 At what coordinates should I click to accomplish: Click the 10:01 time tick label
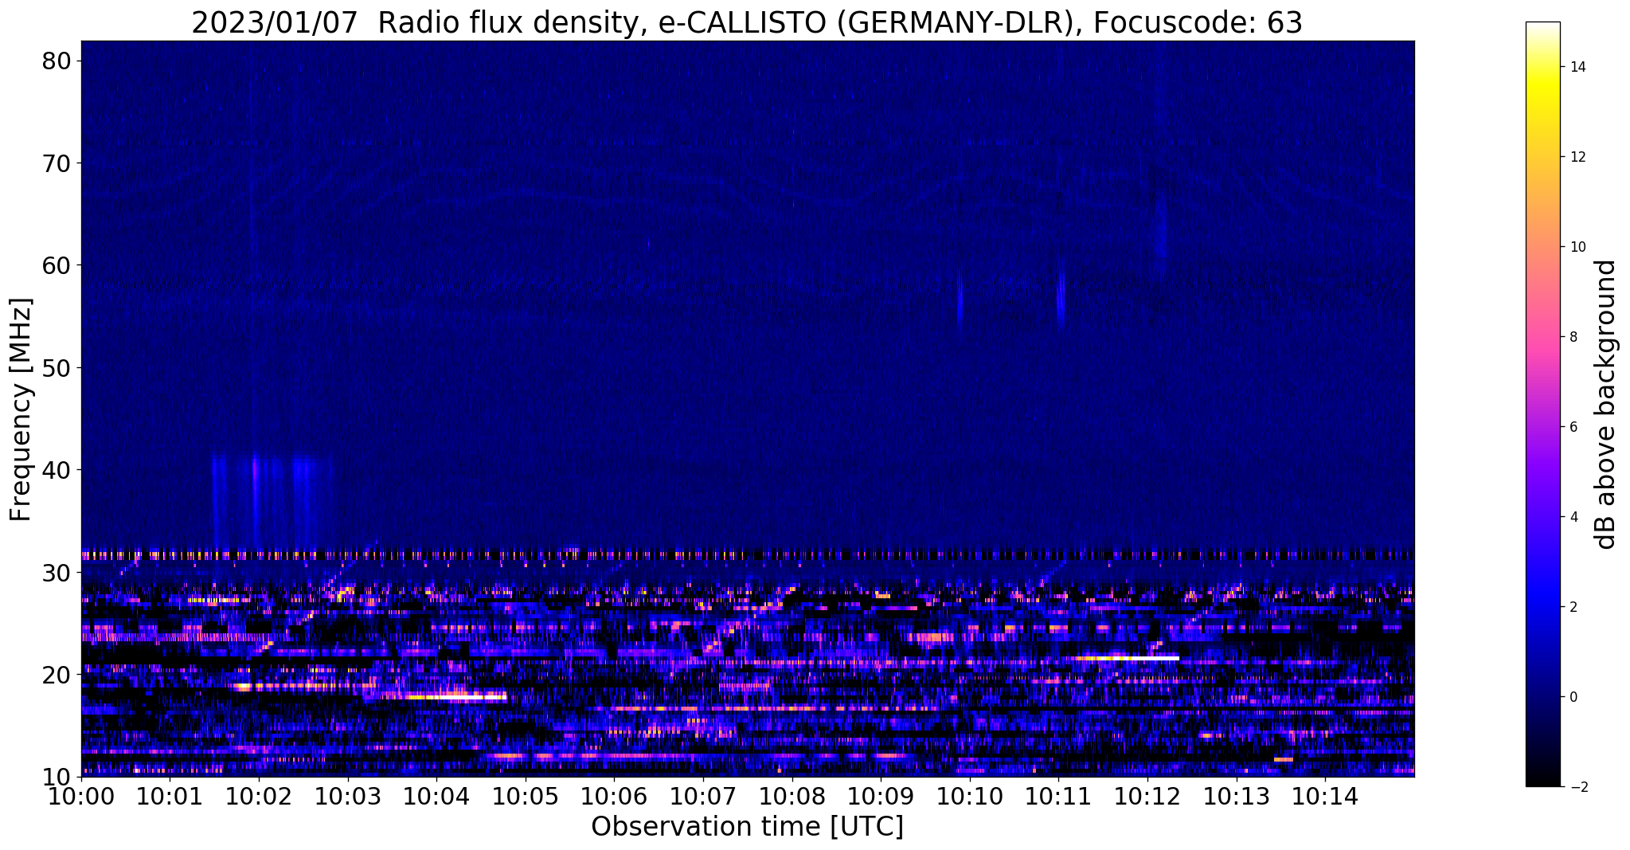[x=170, y=796]
